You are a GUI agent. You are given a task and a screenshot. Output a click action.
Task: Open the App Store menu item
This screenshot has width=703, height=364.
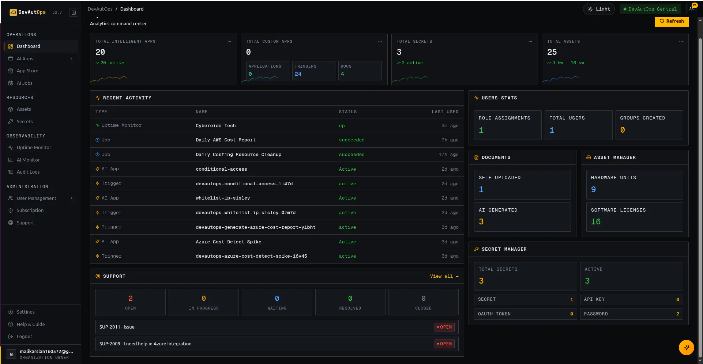41,71
